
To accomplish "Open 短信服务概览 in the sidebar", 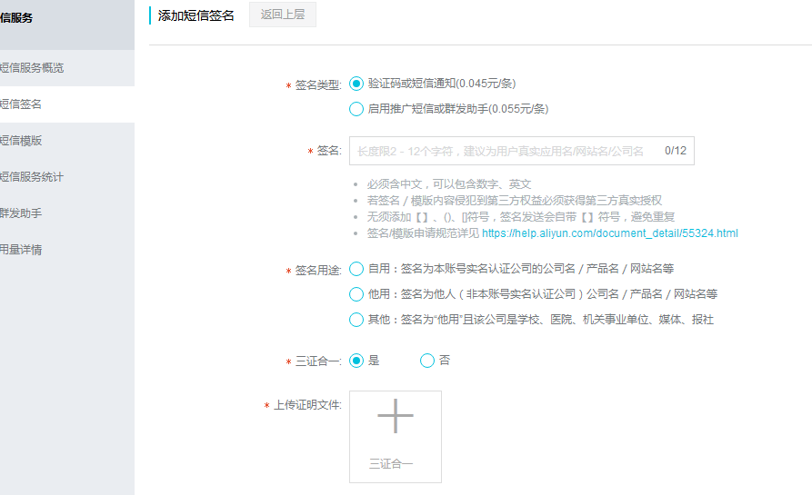I will (x=33, y=68).
